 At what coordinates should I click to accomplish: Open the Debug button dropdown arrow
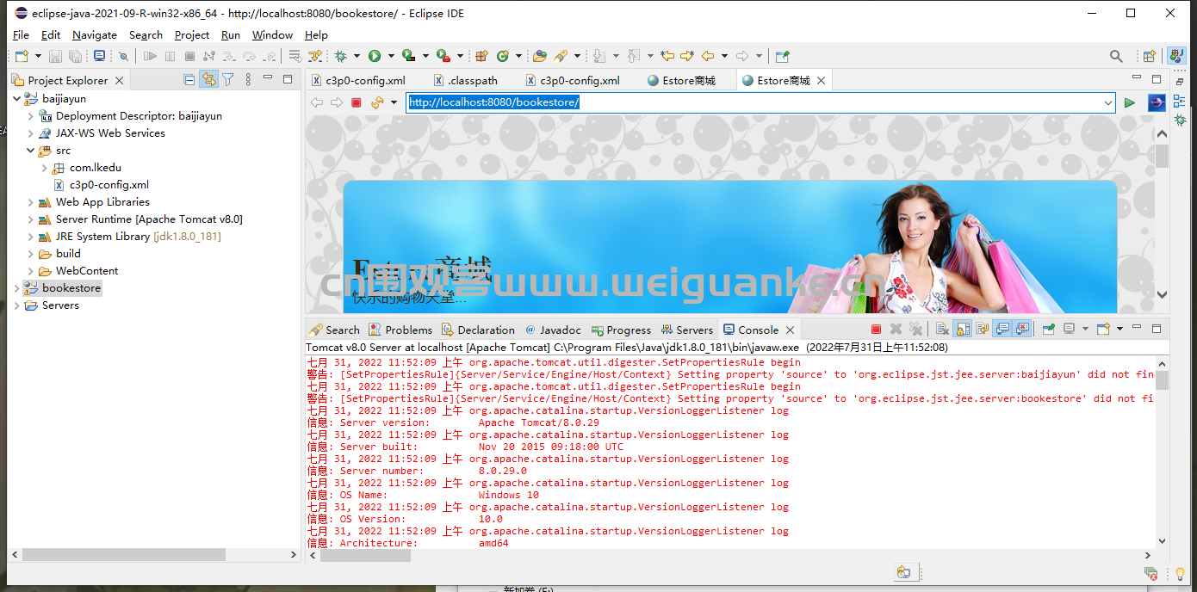357,56
